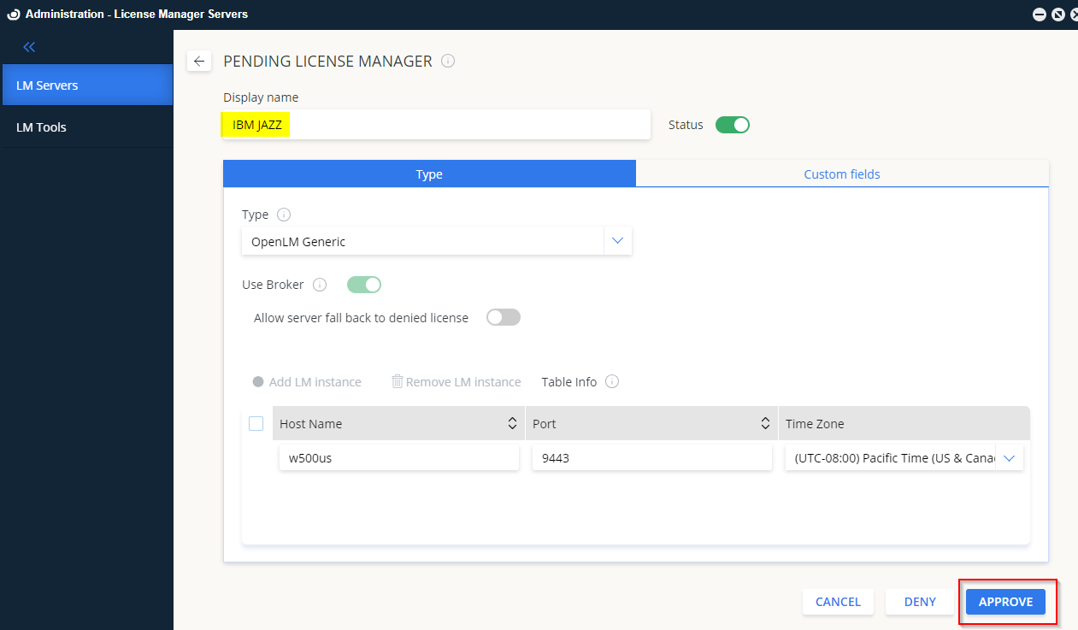Click Remove LM instance trash icon

click(397, 382)
